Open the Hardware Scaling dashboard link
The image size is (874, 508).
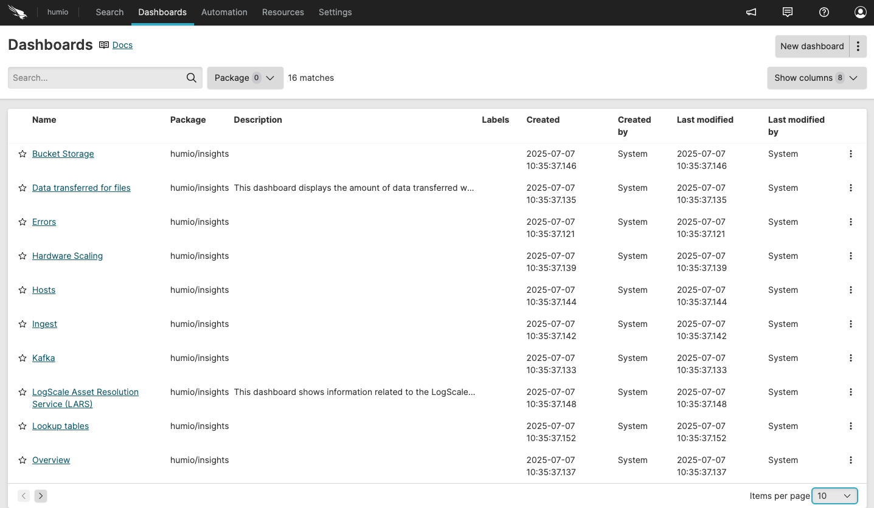68,256
